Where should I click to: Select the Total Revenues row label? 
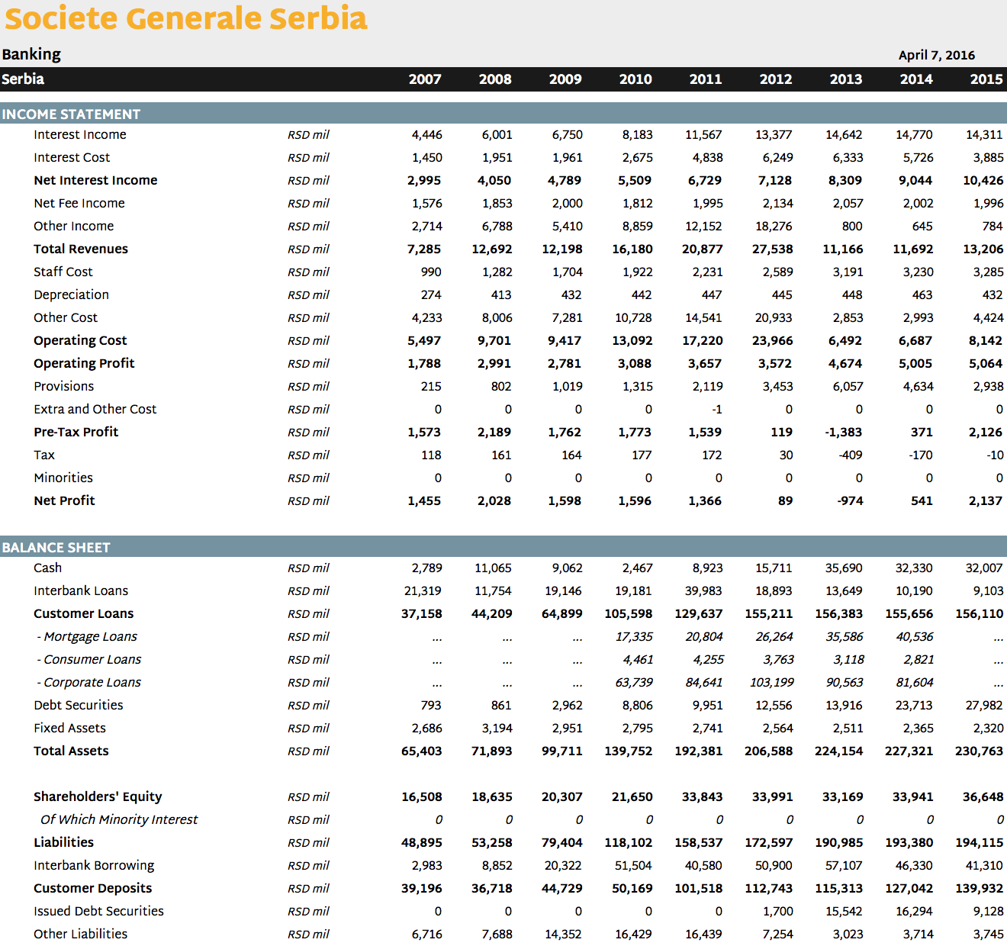tap(81, 249)
